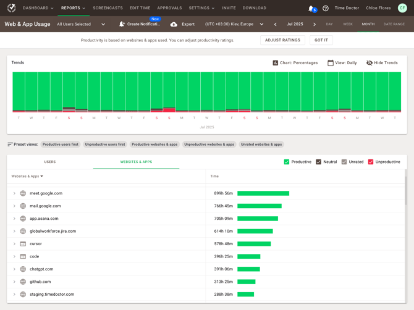Expand the staging.timedoctor.com row
Image resolution: width=414 pixels, height=310 pixels.
point(14,295)
